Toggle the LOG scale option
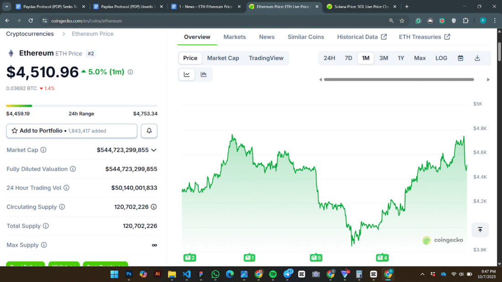The width and height of the screenshot is (502, 282). pyautogui.click(x=441, y=58)
